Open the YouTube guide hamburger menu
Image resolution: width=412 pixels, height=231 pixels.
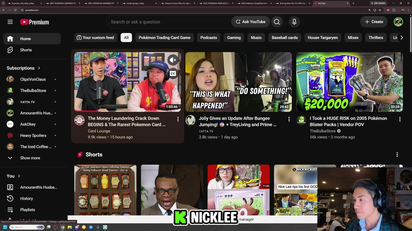click(x=10, y=22)
